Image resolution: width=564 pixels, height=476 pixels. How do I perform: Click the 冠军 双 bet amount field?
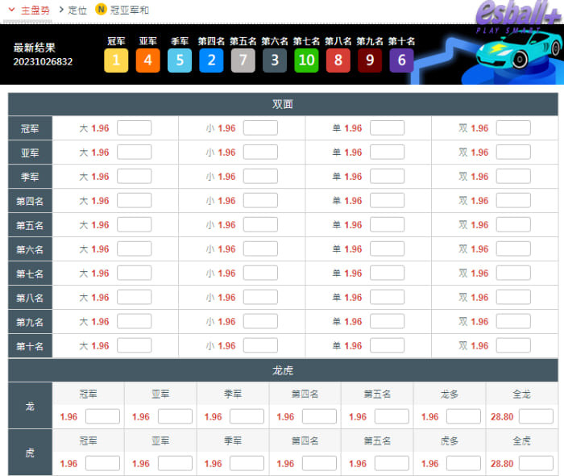pyautogui.click(x=513, y=128)
